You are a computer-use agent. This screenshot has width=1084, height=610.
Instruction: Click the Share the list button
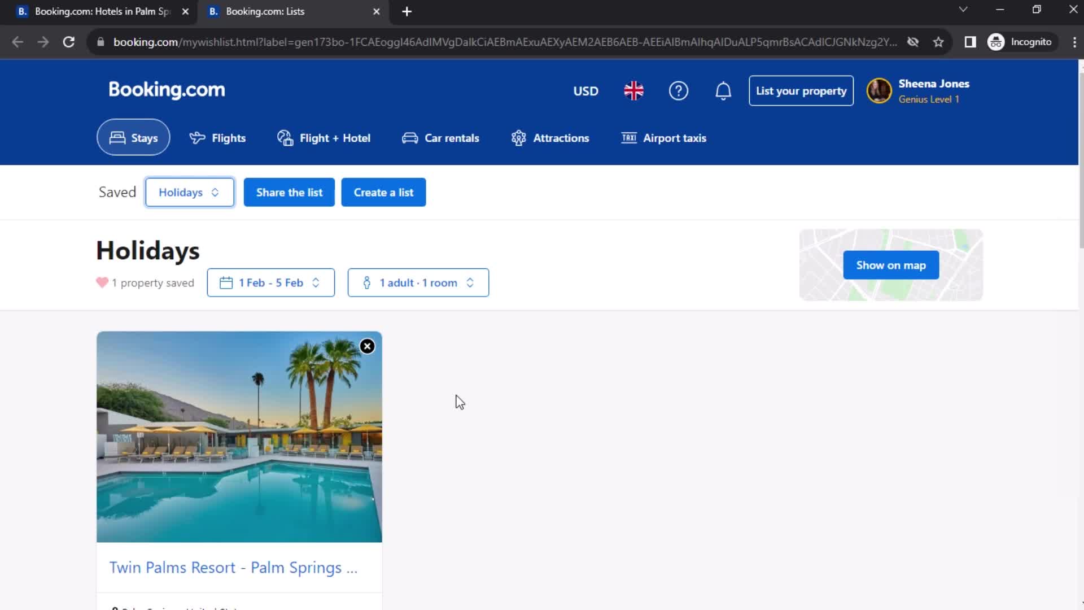[289, 191]
